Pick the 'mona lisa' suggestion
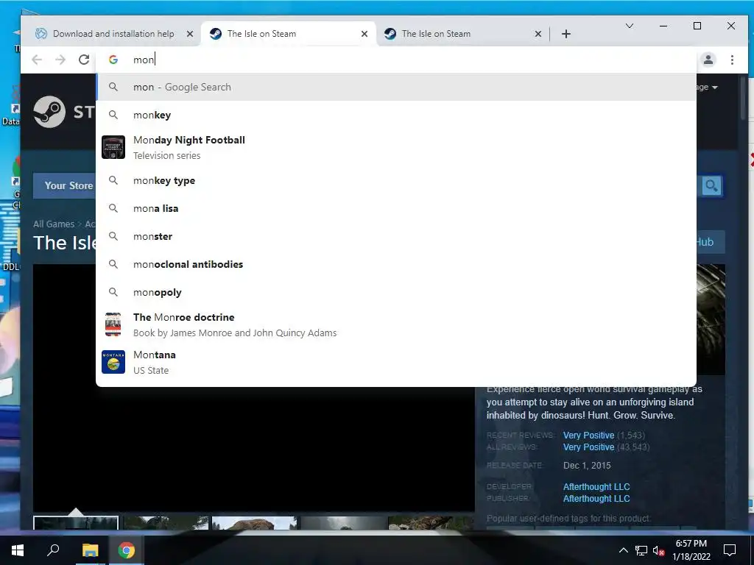Screen dimensions: 754x565 pos(396,208)
